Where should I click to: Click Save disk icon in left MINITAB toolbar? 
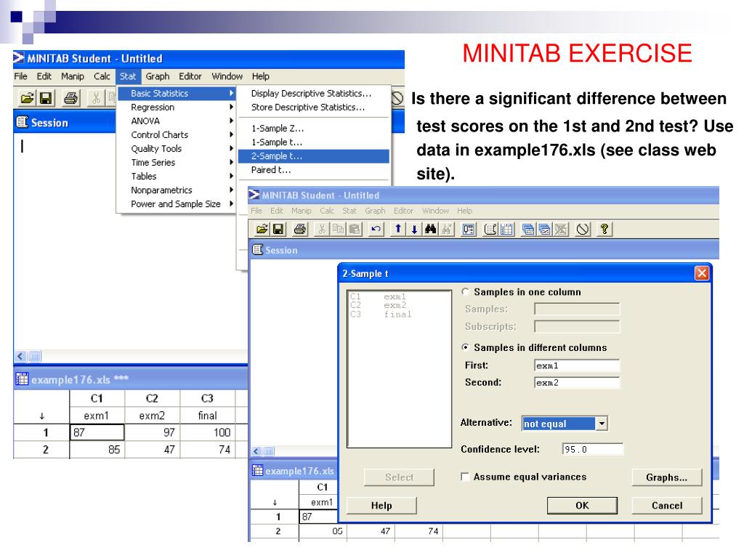[x=46, y=98]
